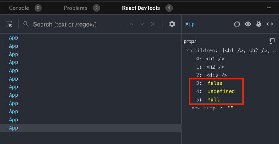Select the 1: <h2 /> child entry
The image size is (279, 144).
210,67
